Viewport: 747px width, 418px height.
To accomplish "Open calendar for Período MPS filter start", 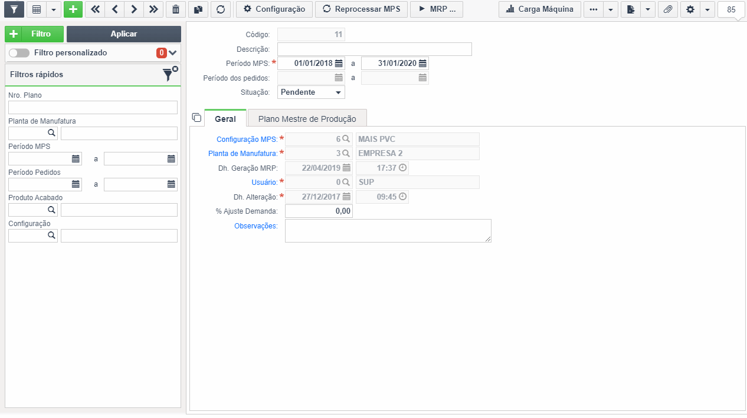I will point(76,158).
